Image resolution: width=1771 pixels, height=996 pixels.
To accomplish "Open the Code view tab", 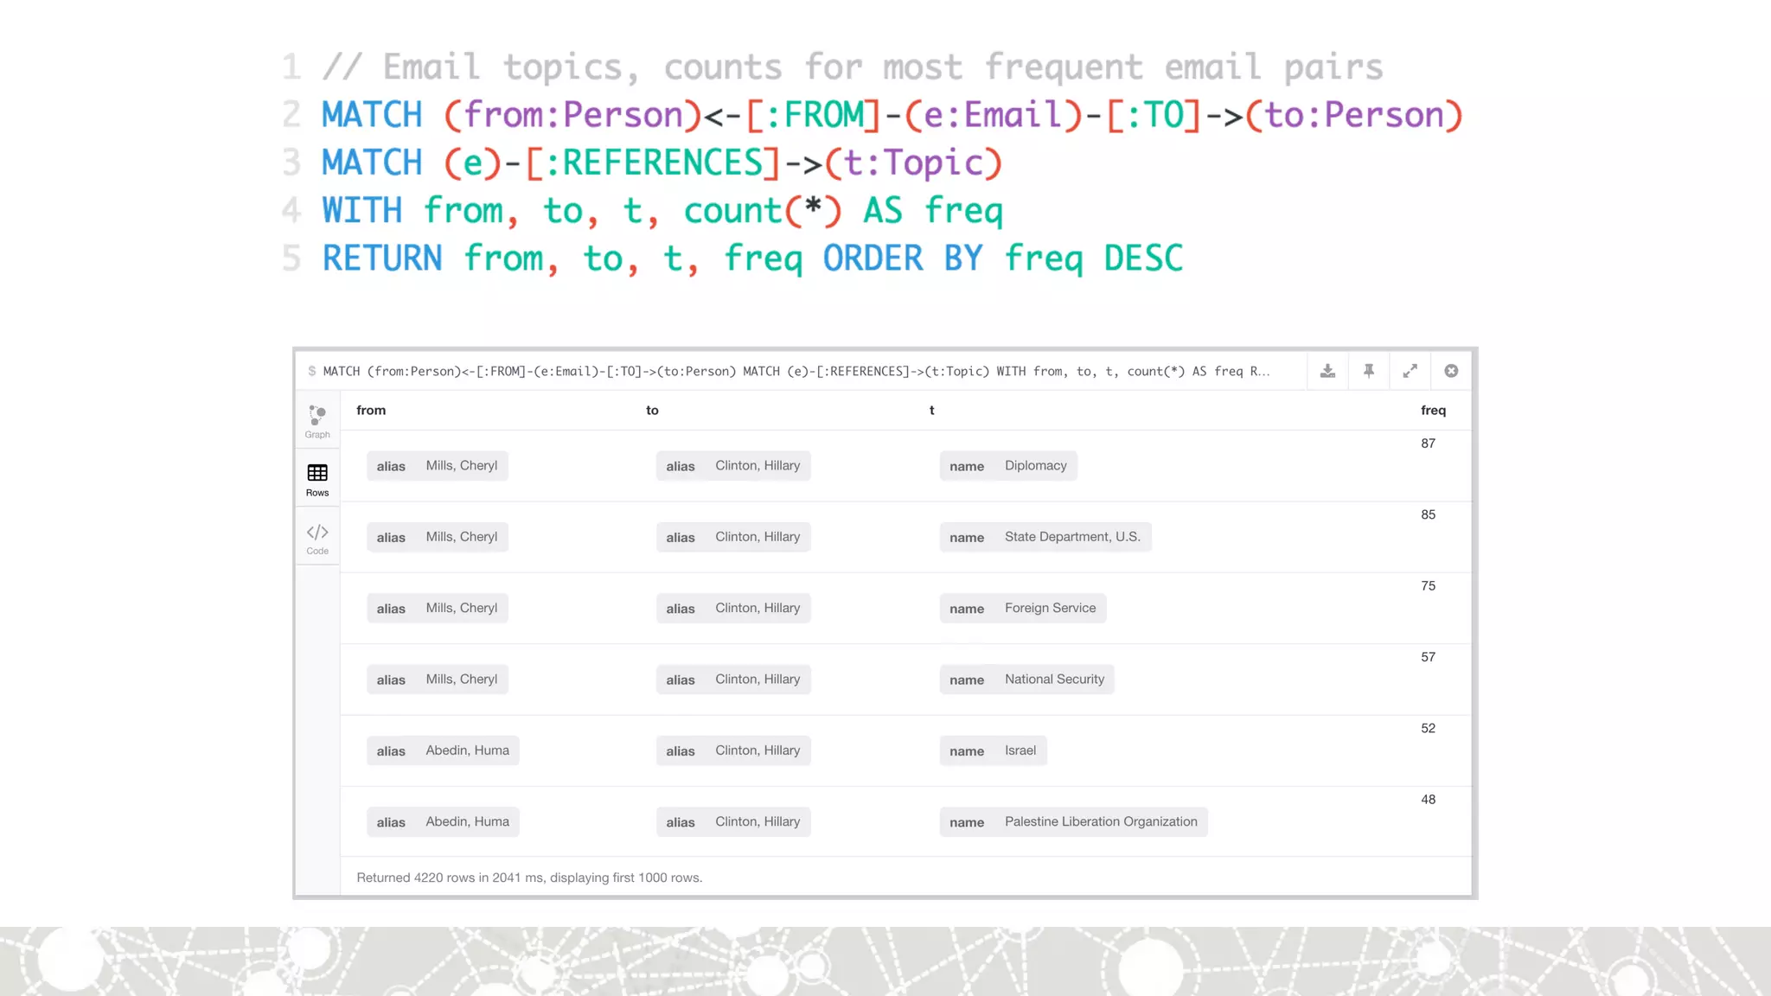I will [x=317, y=538].
